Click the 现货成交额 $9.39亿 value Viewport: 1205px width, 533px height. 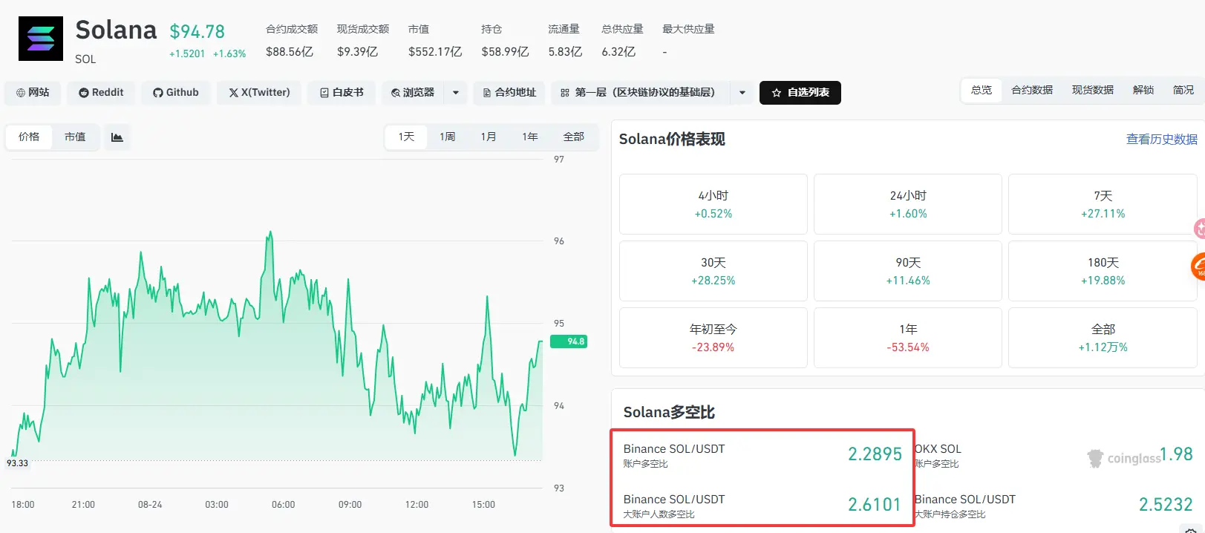point(357,52)
